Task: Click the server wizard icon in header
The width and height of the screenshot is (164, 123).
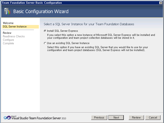Action: pyautogui.click(x=7, y=11)
